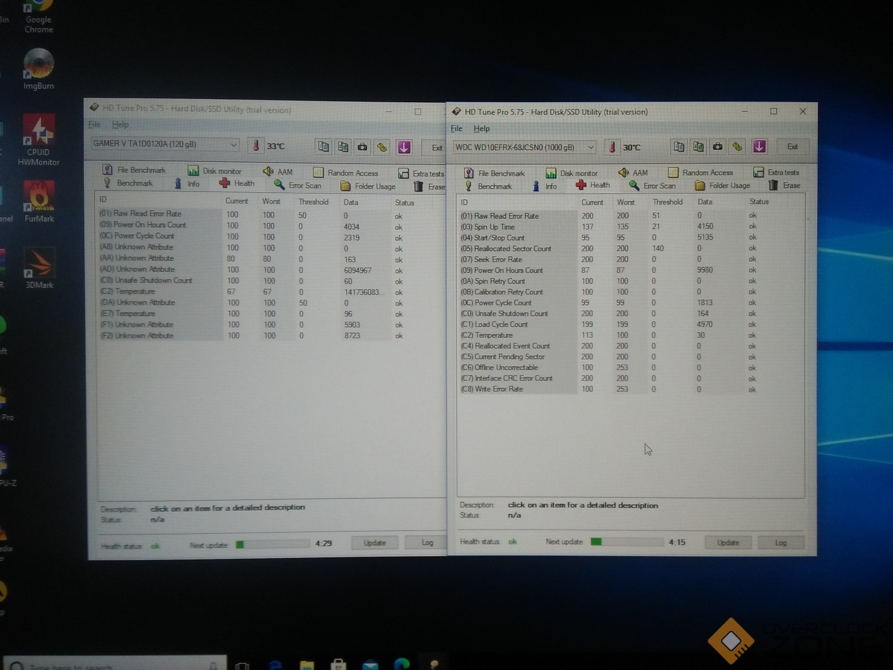
Task: Click Update button in right HD Tune window
Action: [728, 542]
